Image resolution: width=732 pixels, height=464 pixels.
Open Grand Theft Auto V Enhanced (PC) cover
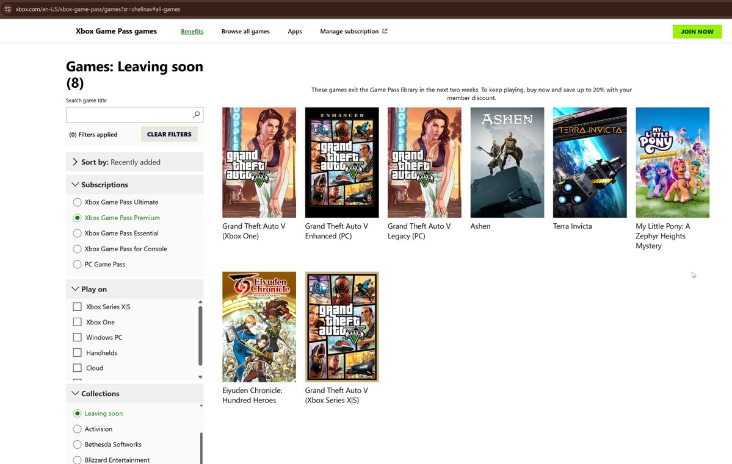click(x=342, y=162)
